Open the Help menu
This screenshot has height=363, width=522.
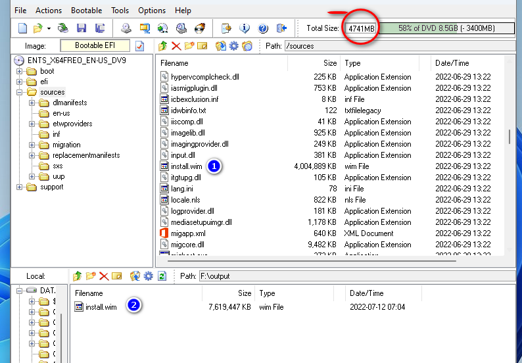click(183, 11)
